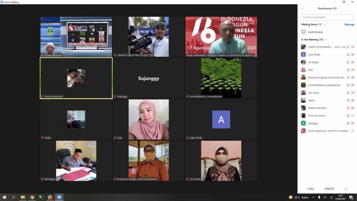357x201 pixels.
Task: Click the Mute All button
Action: point(329,189)
